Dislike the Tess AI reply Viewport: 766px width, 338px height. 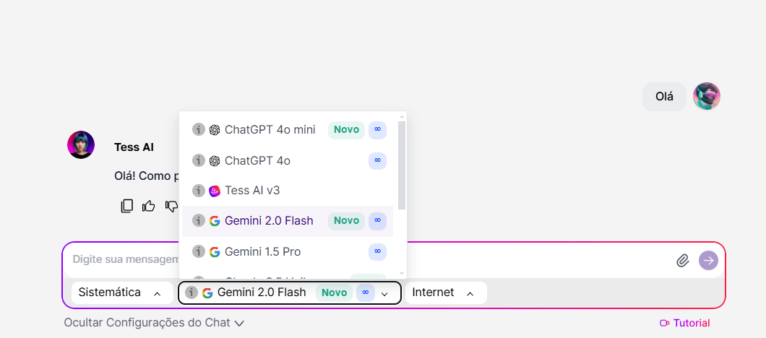[x=171, y=206]
